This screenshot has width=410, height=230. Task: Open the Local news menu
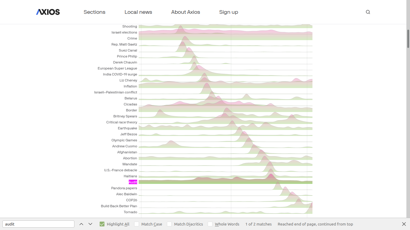[x=138, y=12]
